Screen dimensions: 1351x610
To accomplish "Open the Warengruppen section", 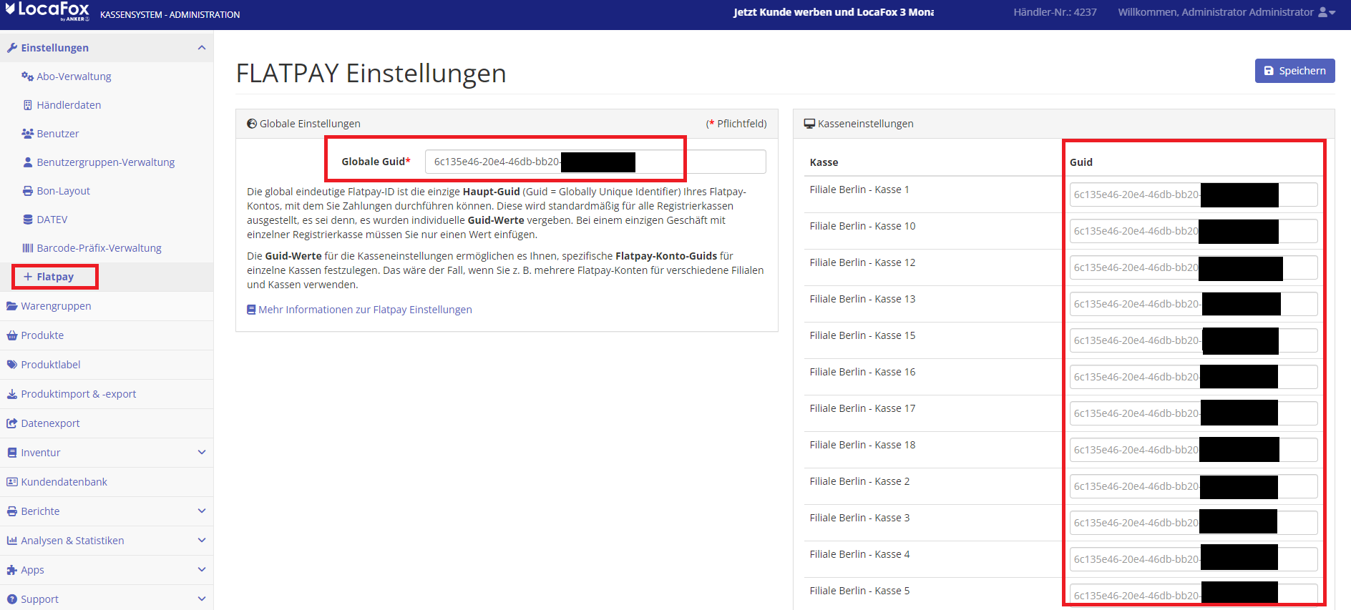I will 56,306.
